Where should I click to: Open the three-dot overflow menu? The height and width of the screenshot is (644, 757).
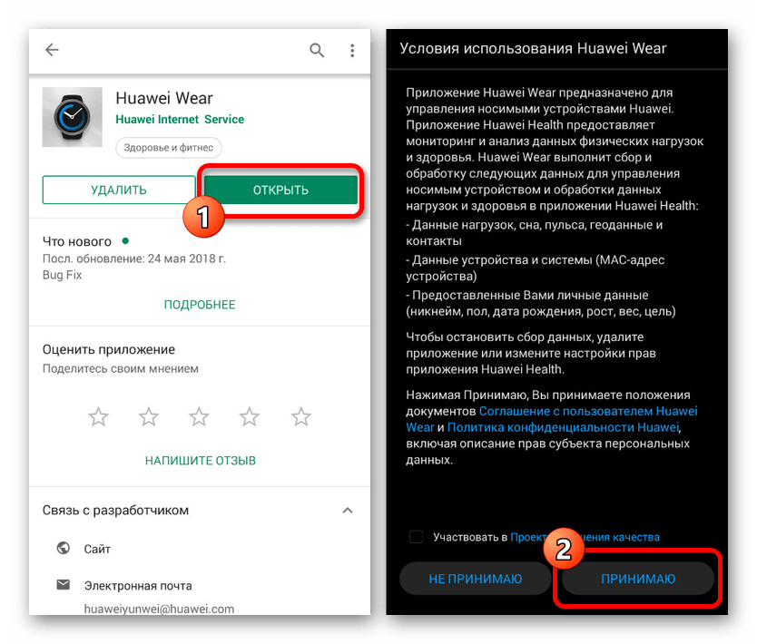coord(352,50)
